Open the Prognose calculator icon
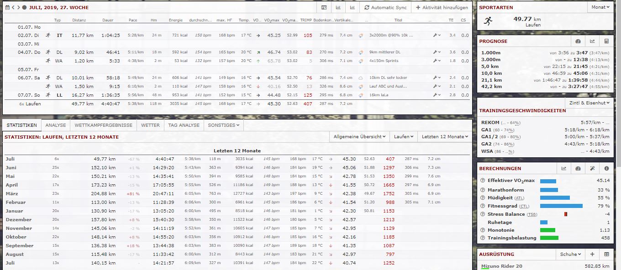 pos(606,41)
